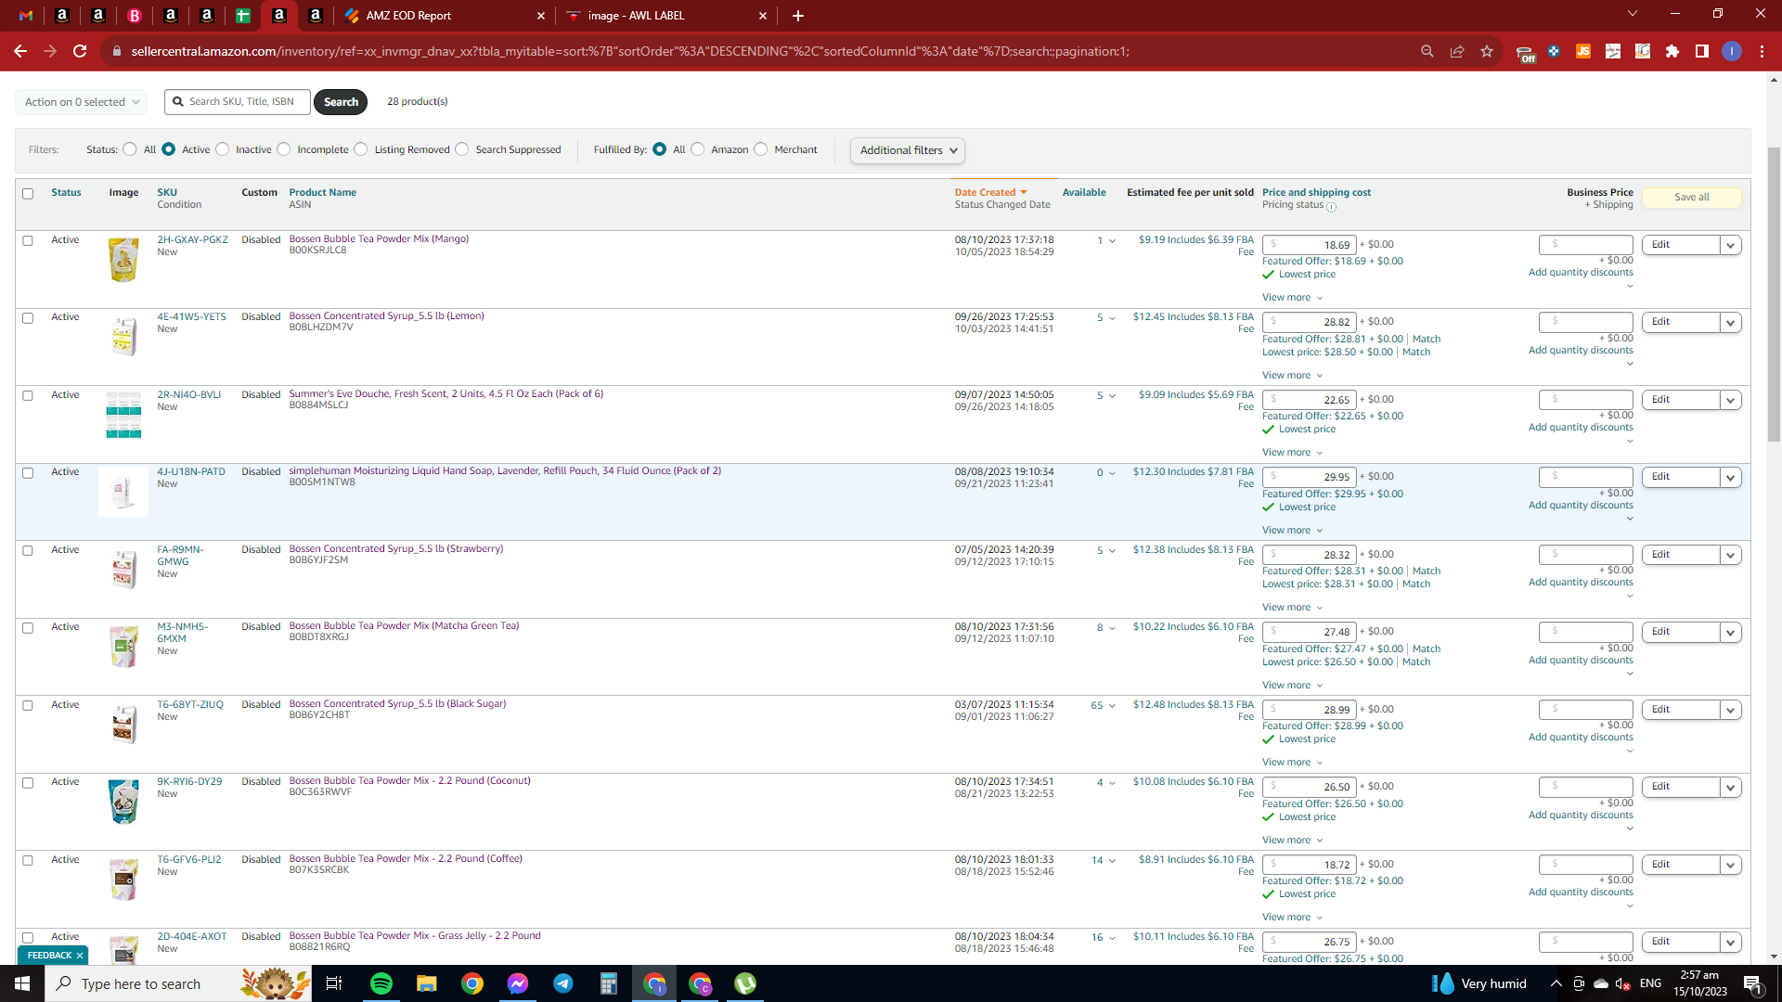
Task: Sort by the Status column header
Action: pyautogui.click(x=66, y=193)
